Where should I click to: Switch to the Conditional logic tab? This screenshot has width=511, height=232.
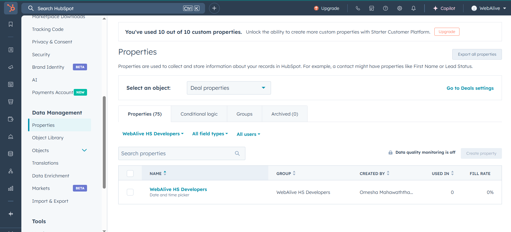[199, 114]
